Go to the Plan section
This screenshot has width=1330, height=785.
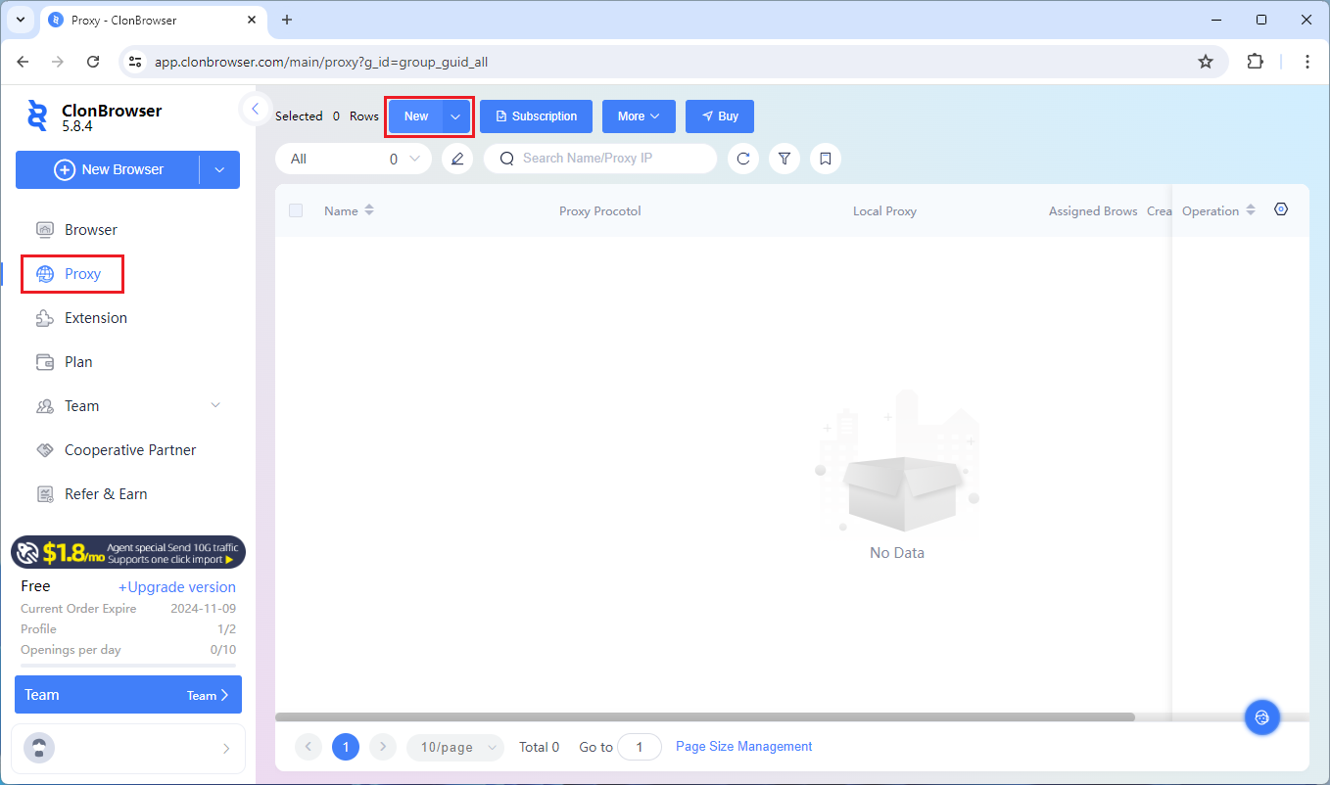click(x=78, y=362)
